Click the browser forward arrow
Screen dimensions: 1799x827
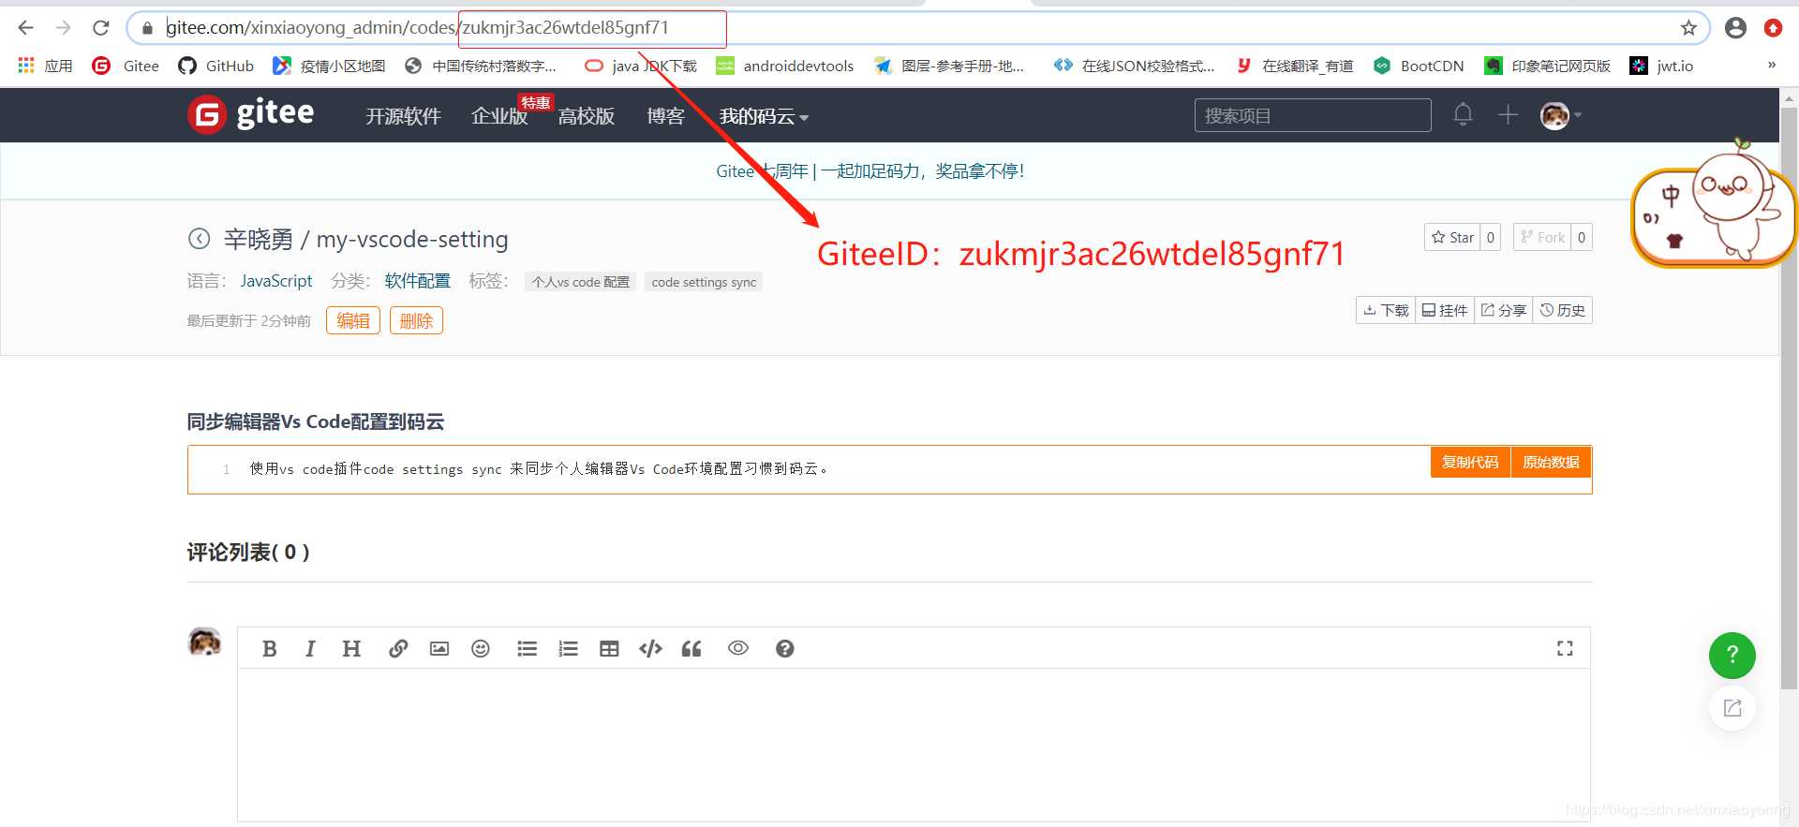point(63,28)
